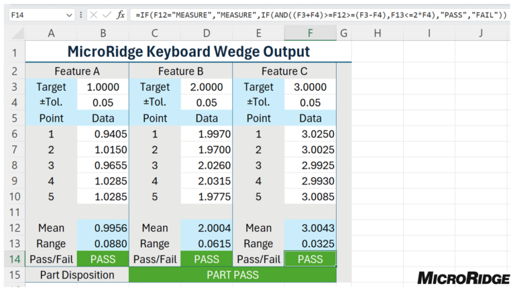Click the data cell 2.9930
Image resolution: width=515 pixels, height=290 pixels.
coord(310,181)
